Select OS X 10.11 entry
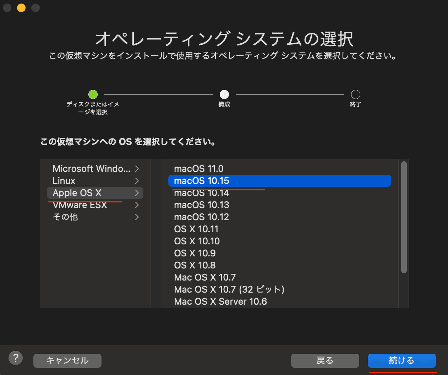This screenshot has width=448, height=375. coord(196,229)
